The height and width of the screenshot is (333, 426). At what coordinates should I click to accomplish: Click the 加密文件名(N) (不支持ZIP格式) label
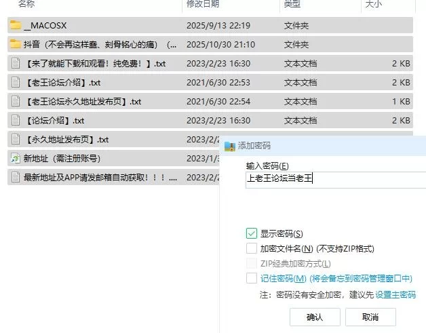317,248
